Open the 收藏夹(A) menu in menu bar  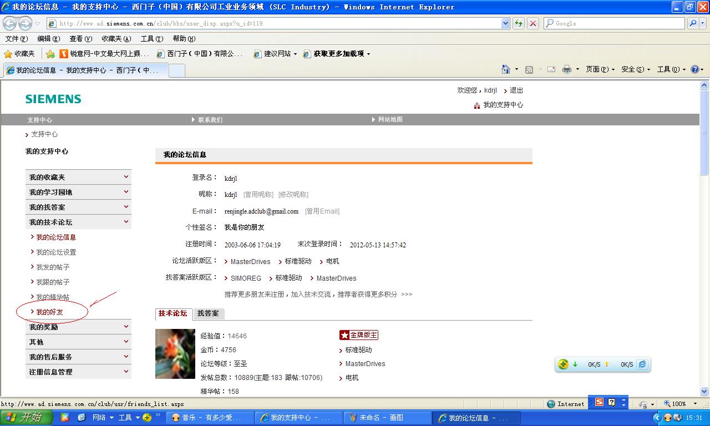click(116, 39)
